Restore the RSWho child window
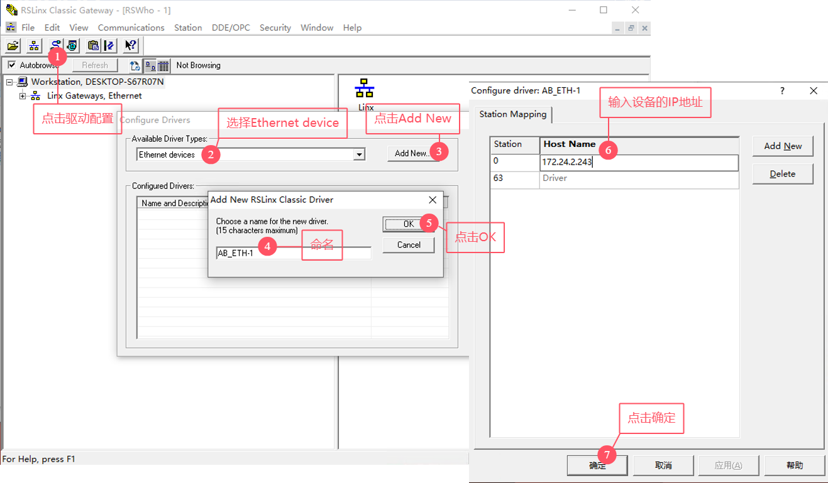This screenshot has height=483, width=828. [631, 28]
